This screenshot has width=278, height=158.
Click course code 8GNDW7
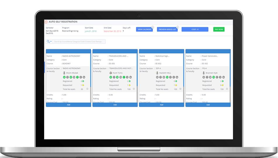66,64
